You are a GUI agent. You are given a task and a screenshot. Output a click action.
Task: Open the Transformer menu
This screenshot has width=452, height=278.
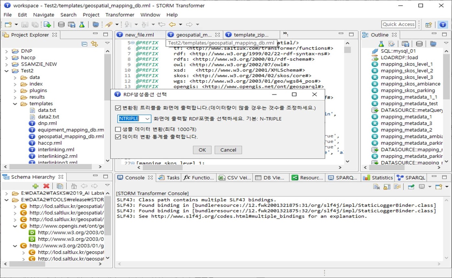[120, 15]
